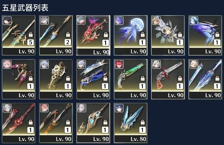Screen dimensions: 224x145
Task: Click the red-haired character portrait icon
Action: pyautogui.click(x=119, y=64)
